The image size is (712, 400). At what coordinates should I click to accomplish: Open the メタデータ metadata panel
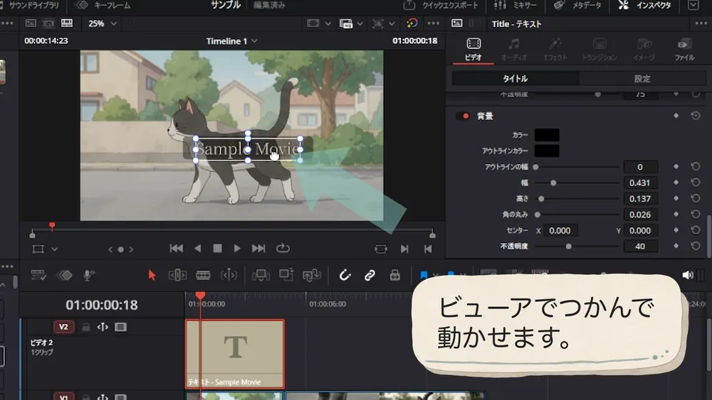pos(577,6)
